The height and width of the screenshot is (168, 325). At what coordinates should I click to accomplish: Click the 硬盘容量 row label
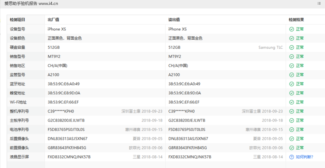click(x=17, y=47)
